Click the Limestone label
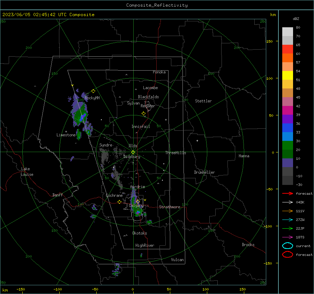This screenshot has width=314, height=294. tap(66, 135)
